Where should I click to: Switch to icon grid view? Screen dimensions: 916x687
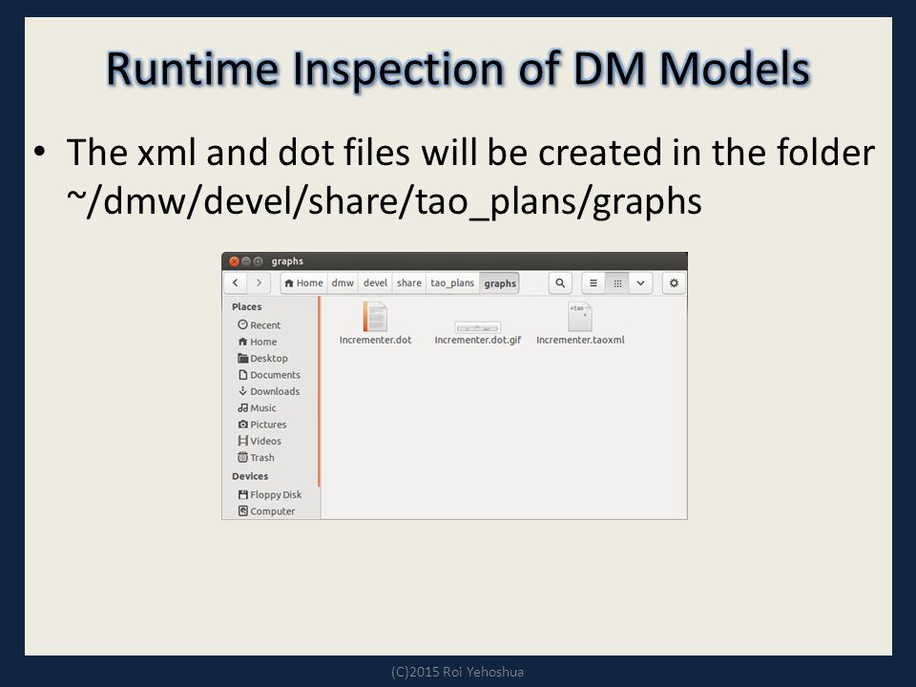coord(617,282)
